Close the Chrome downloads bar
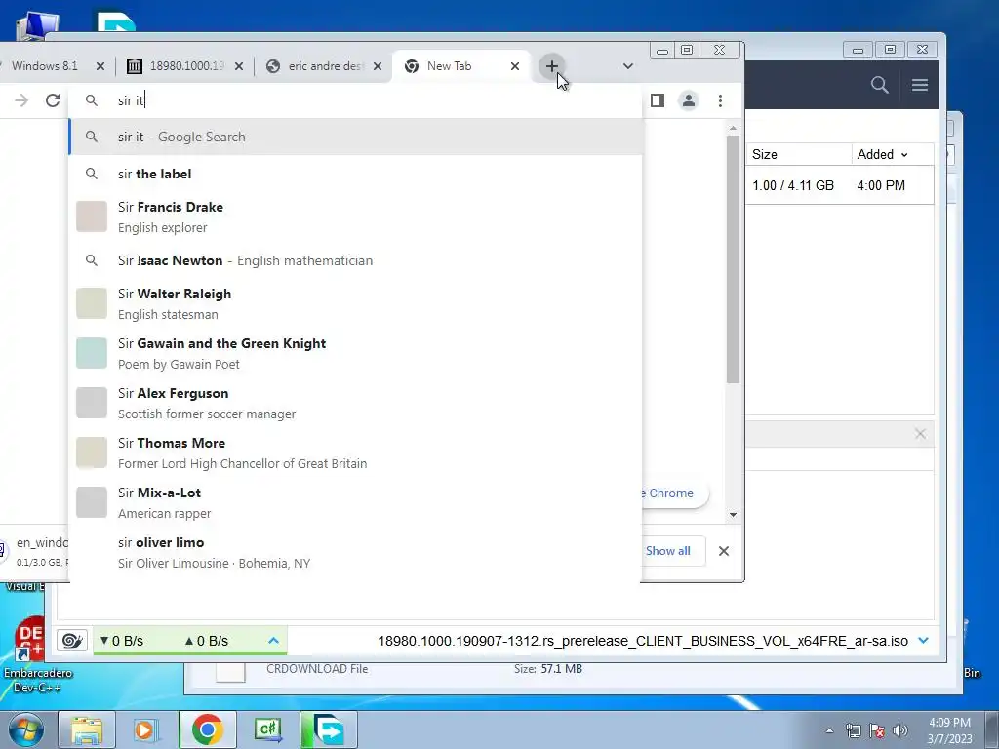Screen dimensions: 999x749 (724, 551)
